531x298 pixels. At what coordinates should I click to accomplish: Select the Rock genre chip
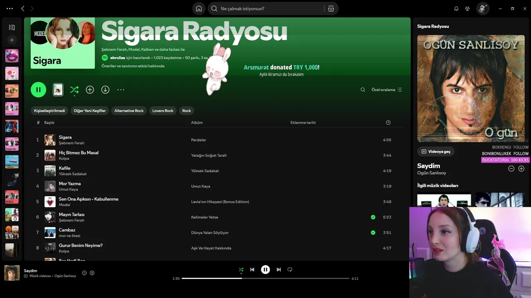pyautogui.click(x=187, y=111)
